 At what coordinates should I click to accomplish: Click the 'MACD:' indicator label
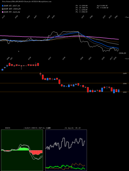pos(7,128)
